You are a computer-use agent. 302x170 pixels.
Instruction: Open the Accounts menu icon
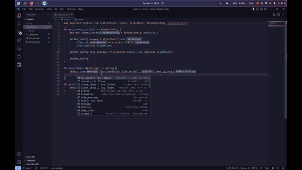pyautogui.click(x=19, y=154)
